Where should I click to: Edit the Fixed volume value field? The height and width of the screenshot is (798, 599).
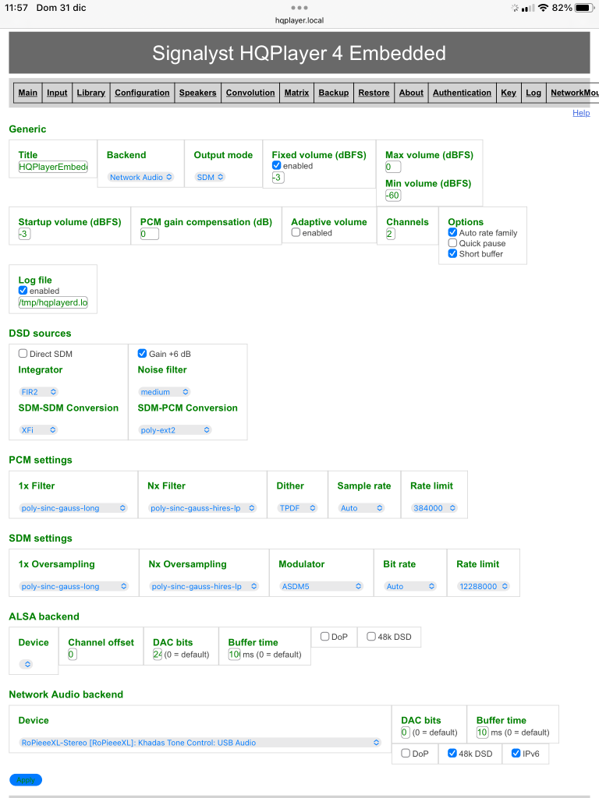tap(278, 178)
